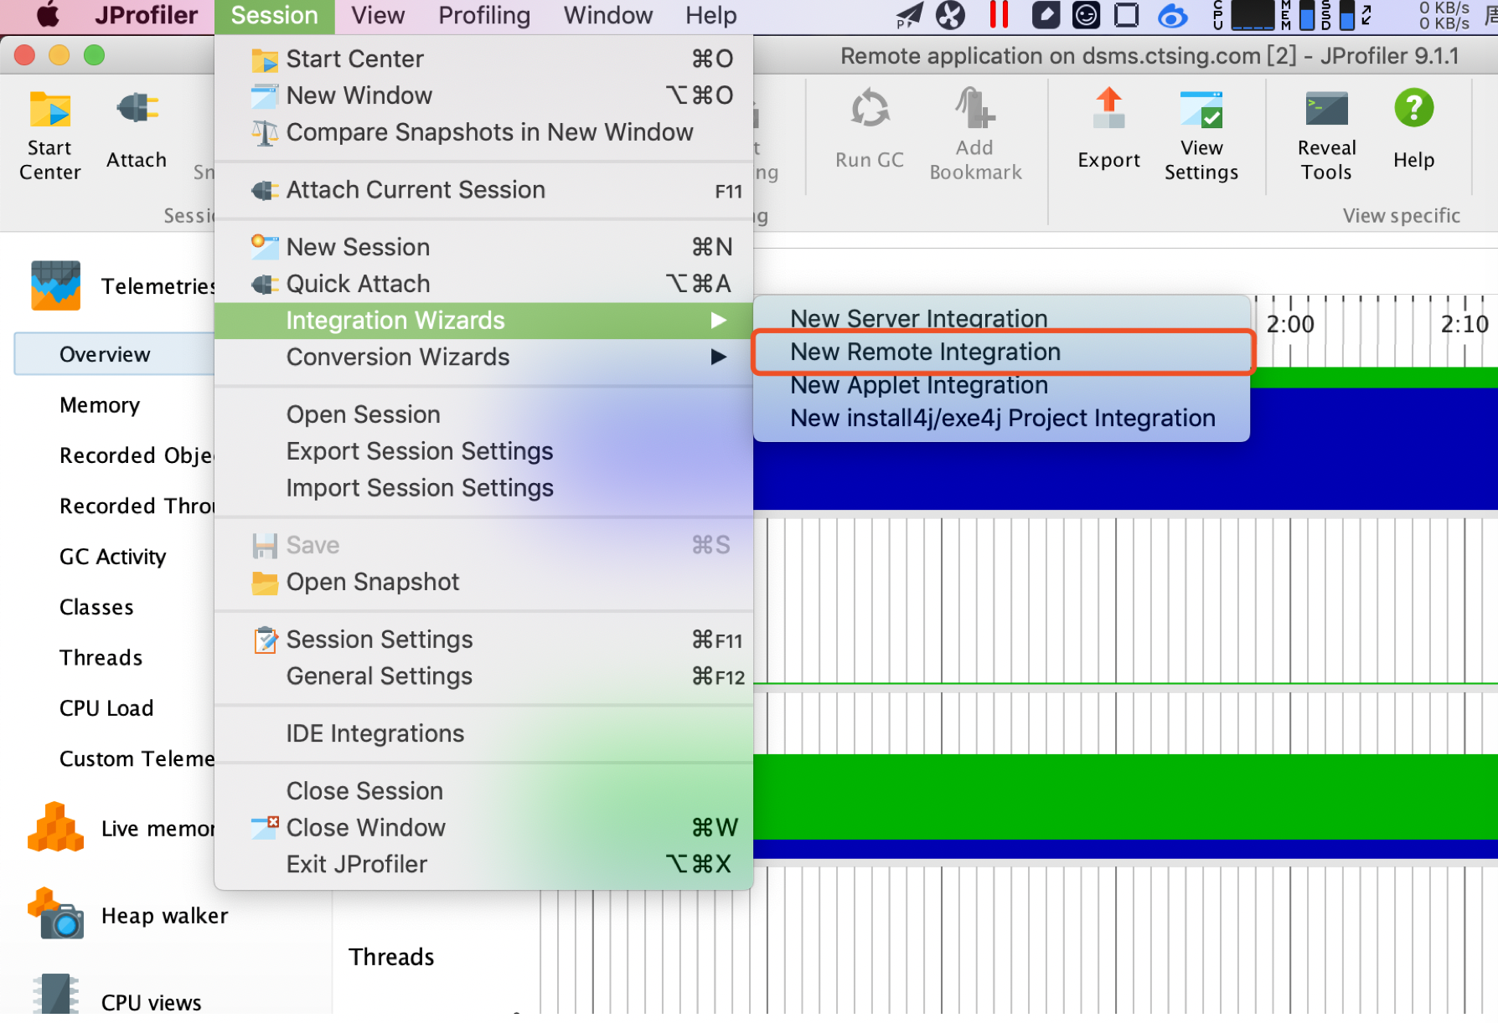The height and width of the screenshot is (1023, 1498).
Task: Click the Add Bookmark toolbar icon
Action: pyautogui.click(x=975, y=110)
